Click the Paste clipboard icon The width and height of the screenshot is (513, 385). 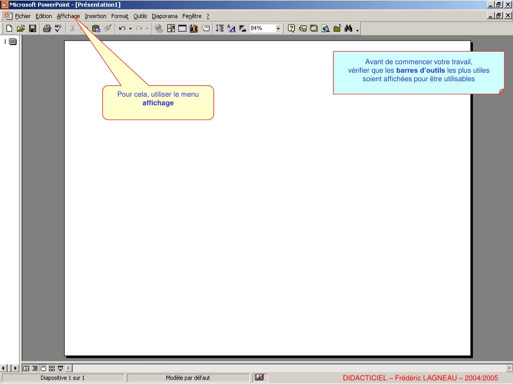[96, 29]
